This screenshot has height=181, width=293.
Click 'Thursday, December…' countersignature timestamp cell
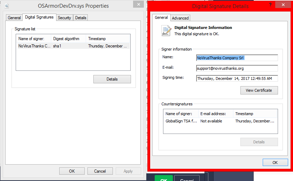255,121
